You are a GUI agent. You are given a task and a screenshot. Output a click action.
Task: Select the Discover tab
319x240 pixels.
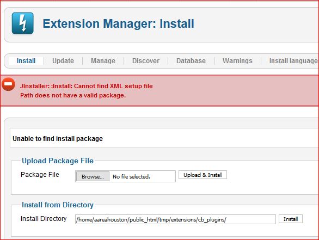[146, 61]
